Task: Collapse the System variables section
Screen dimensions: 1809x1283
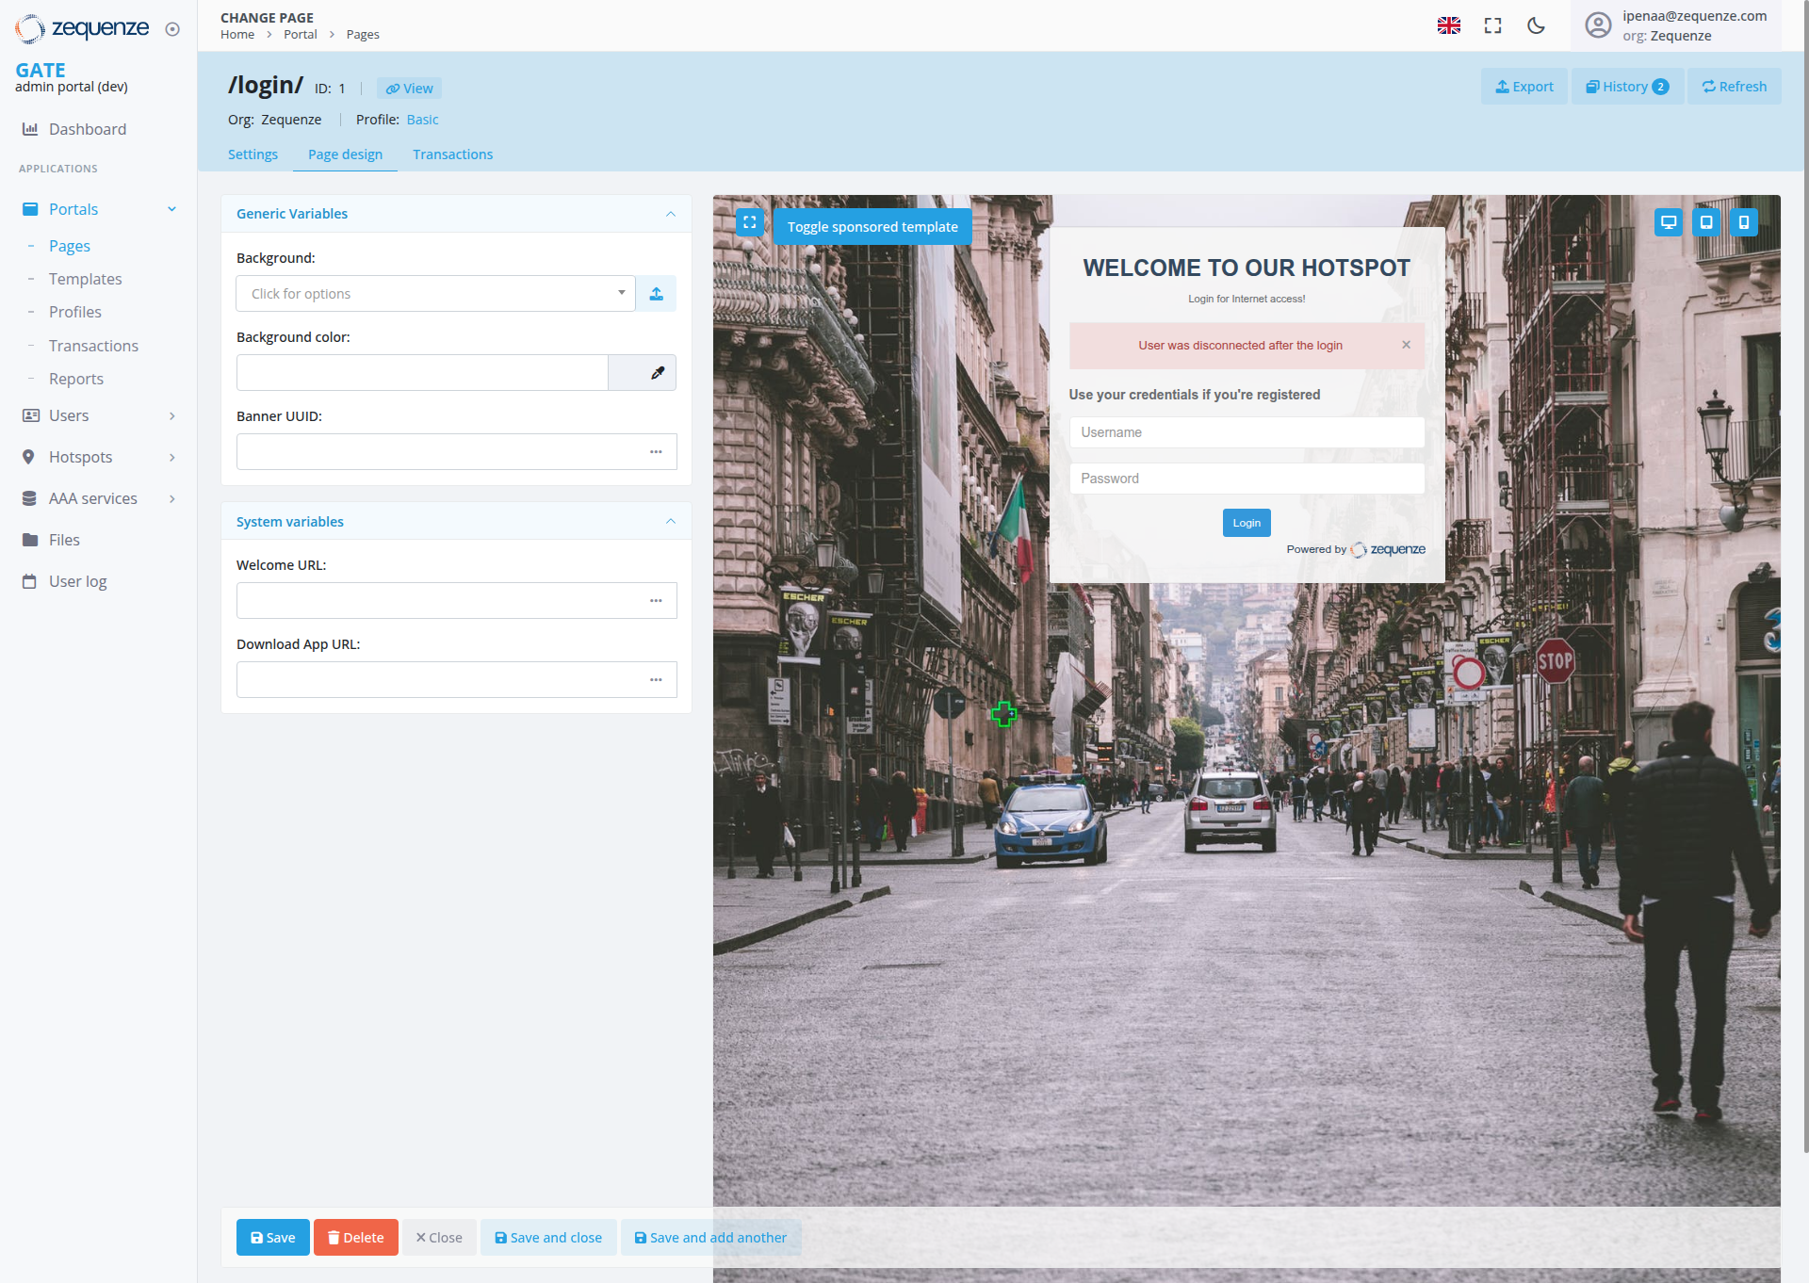Action: (x=670, y=521)
